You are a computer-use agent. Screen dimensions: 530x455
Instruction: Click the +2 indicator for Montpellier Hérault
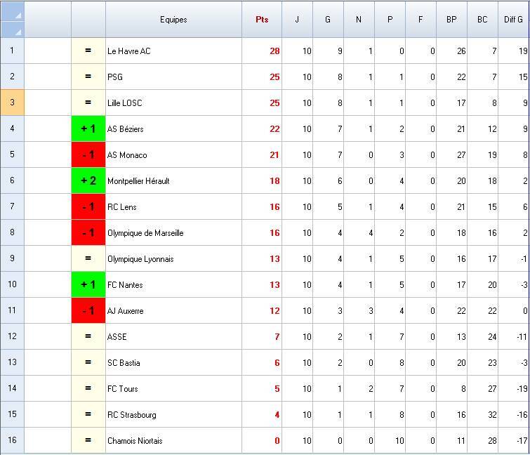pos(88,181)
